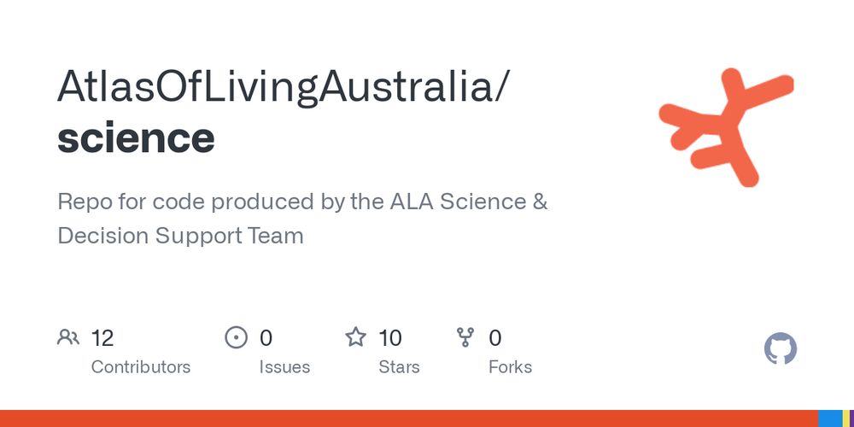Click the Stars star icon
Screen dimensions: 854x427
pyautogui.click(x=355, y=337)
